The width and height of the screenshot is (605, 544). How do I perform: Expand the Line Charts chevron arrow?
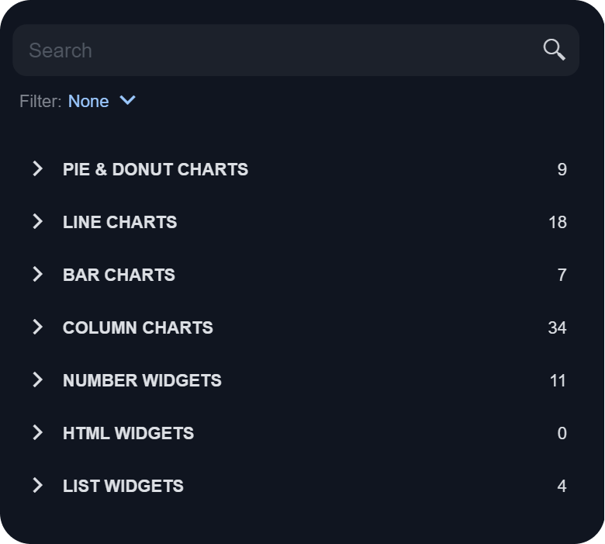pyautogui.click(x=37, y=221)
